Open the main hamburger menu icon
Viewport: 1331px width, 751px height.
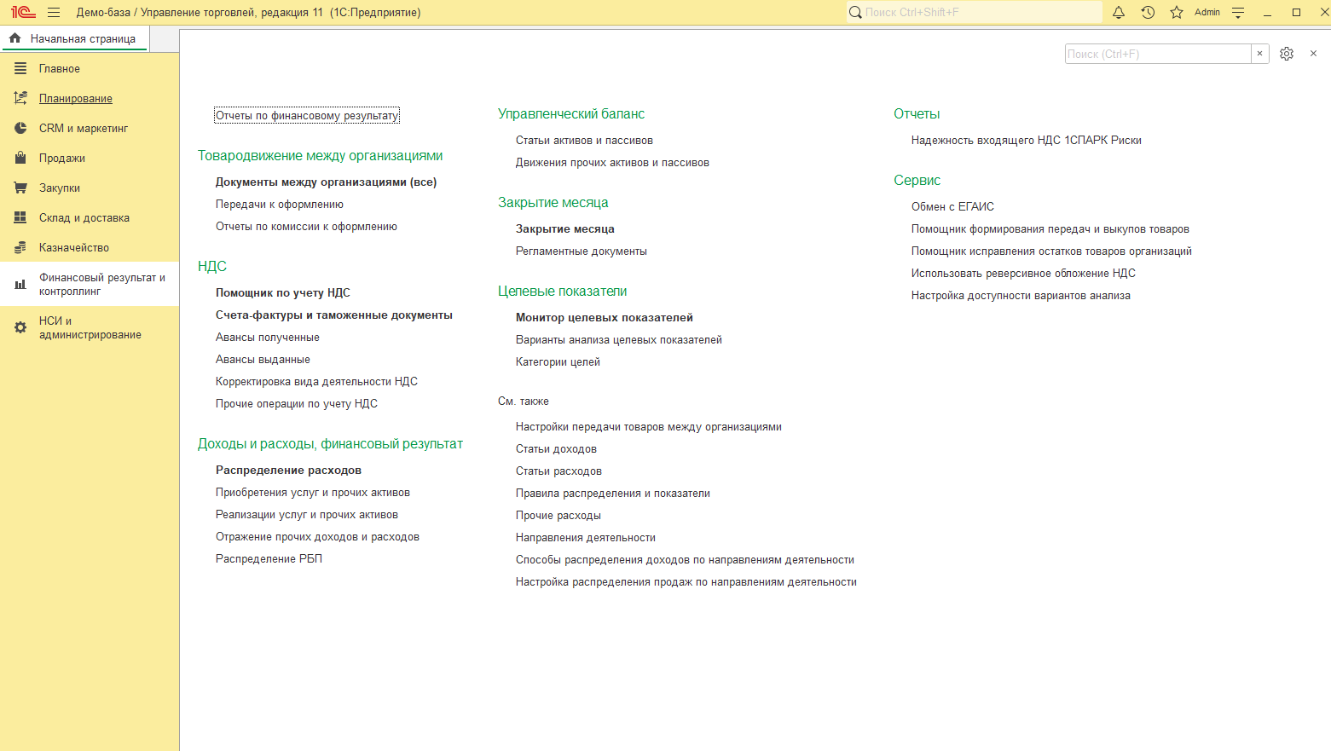[x=54, y=13]
